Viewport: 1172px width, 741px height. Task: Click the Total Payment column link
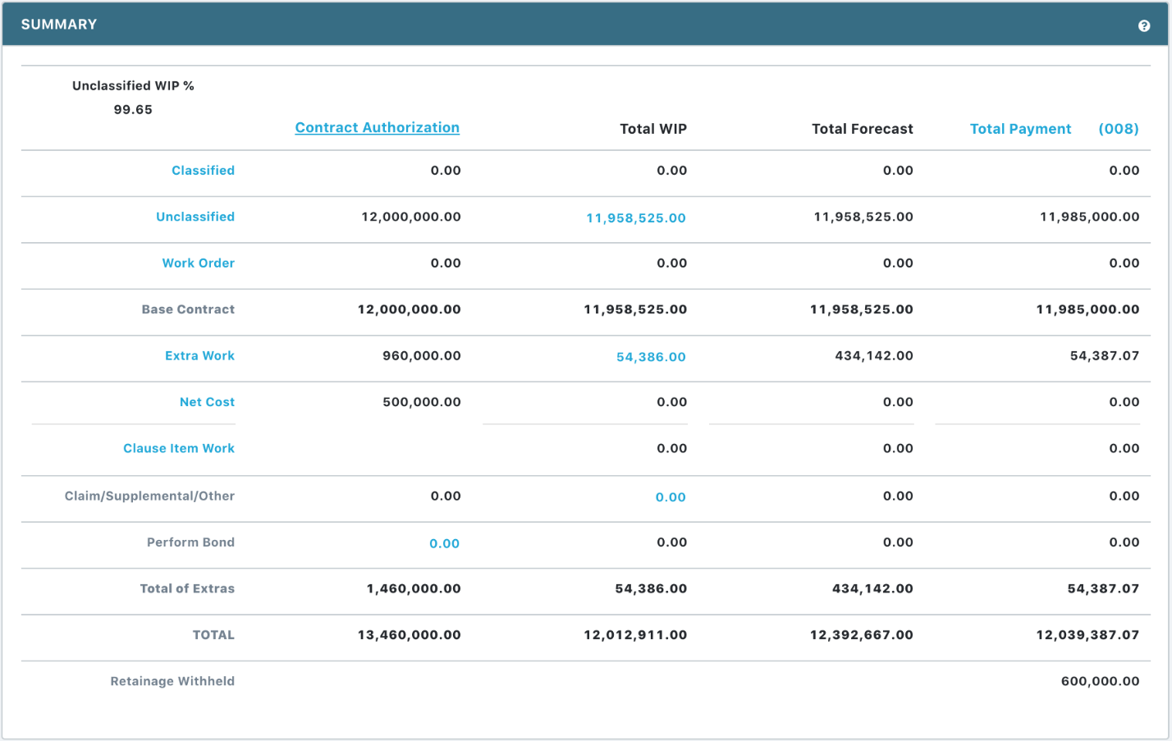[x=1020, y=129]
